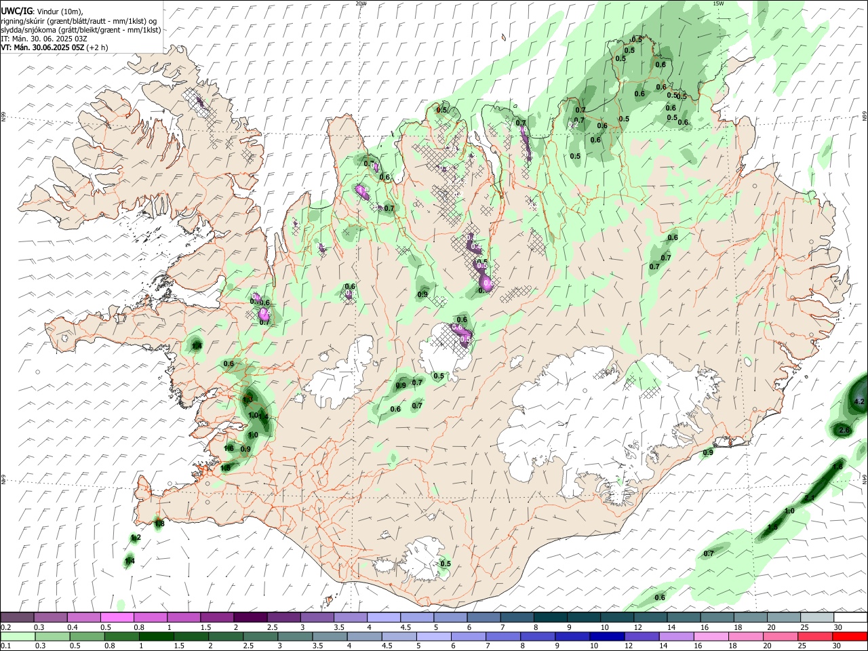
Task: Click the '0.1' label in the lower legend row
Action: (6, 646)
